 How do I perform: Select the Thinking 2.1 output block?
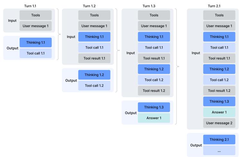(219, 140)
